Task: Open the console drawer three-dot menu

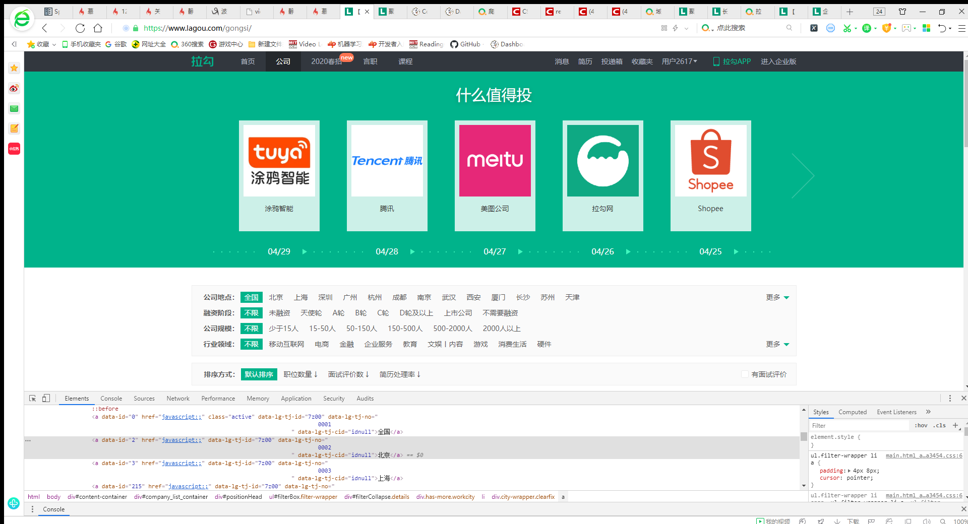Action: [32, 509]
